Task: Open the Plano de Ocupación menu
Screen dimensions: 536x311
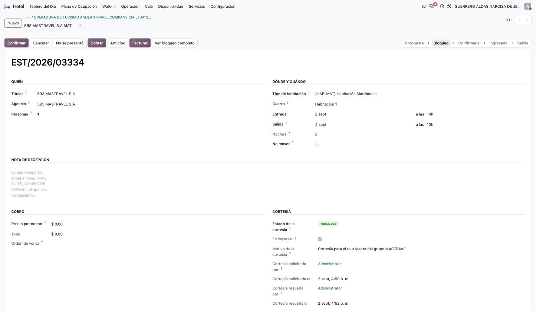Action: 79,6
